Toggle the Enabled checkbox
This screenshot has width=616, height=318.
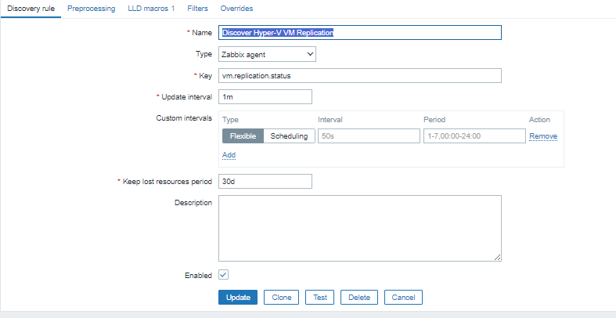(223, 275)
